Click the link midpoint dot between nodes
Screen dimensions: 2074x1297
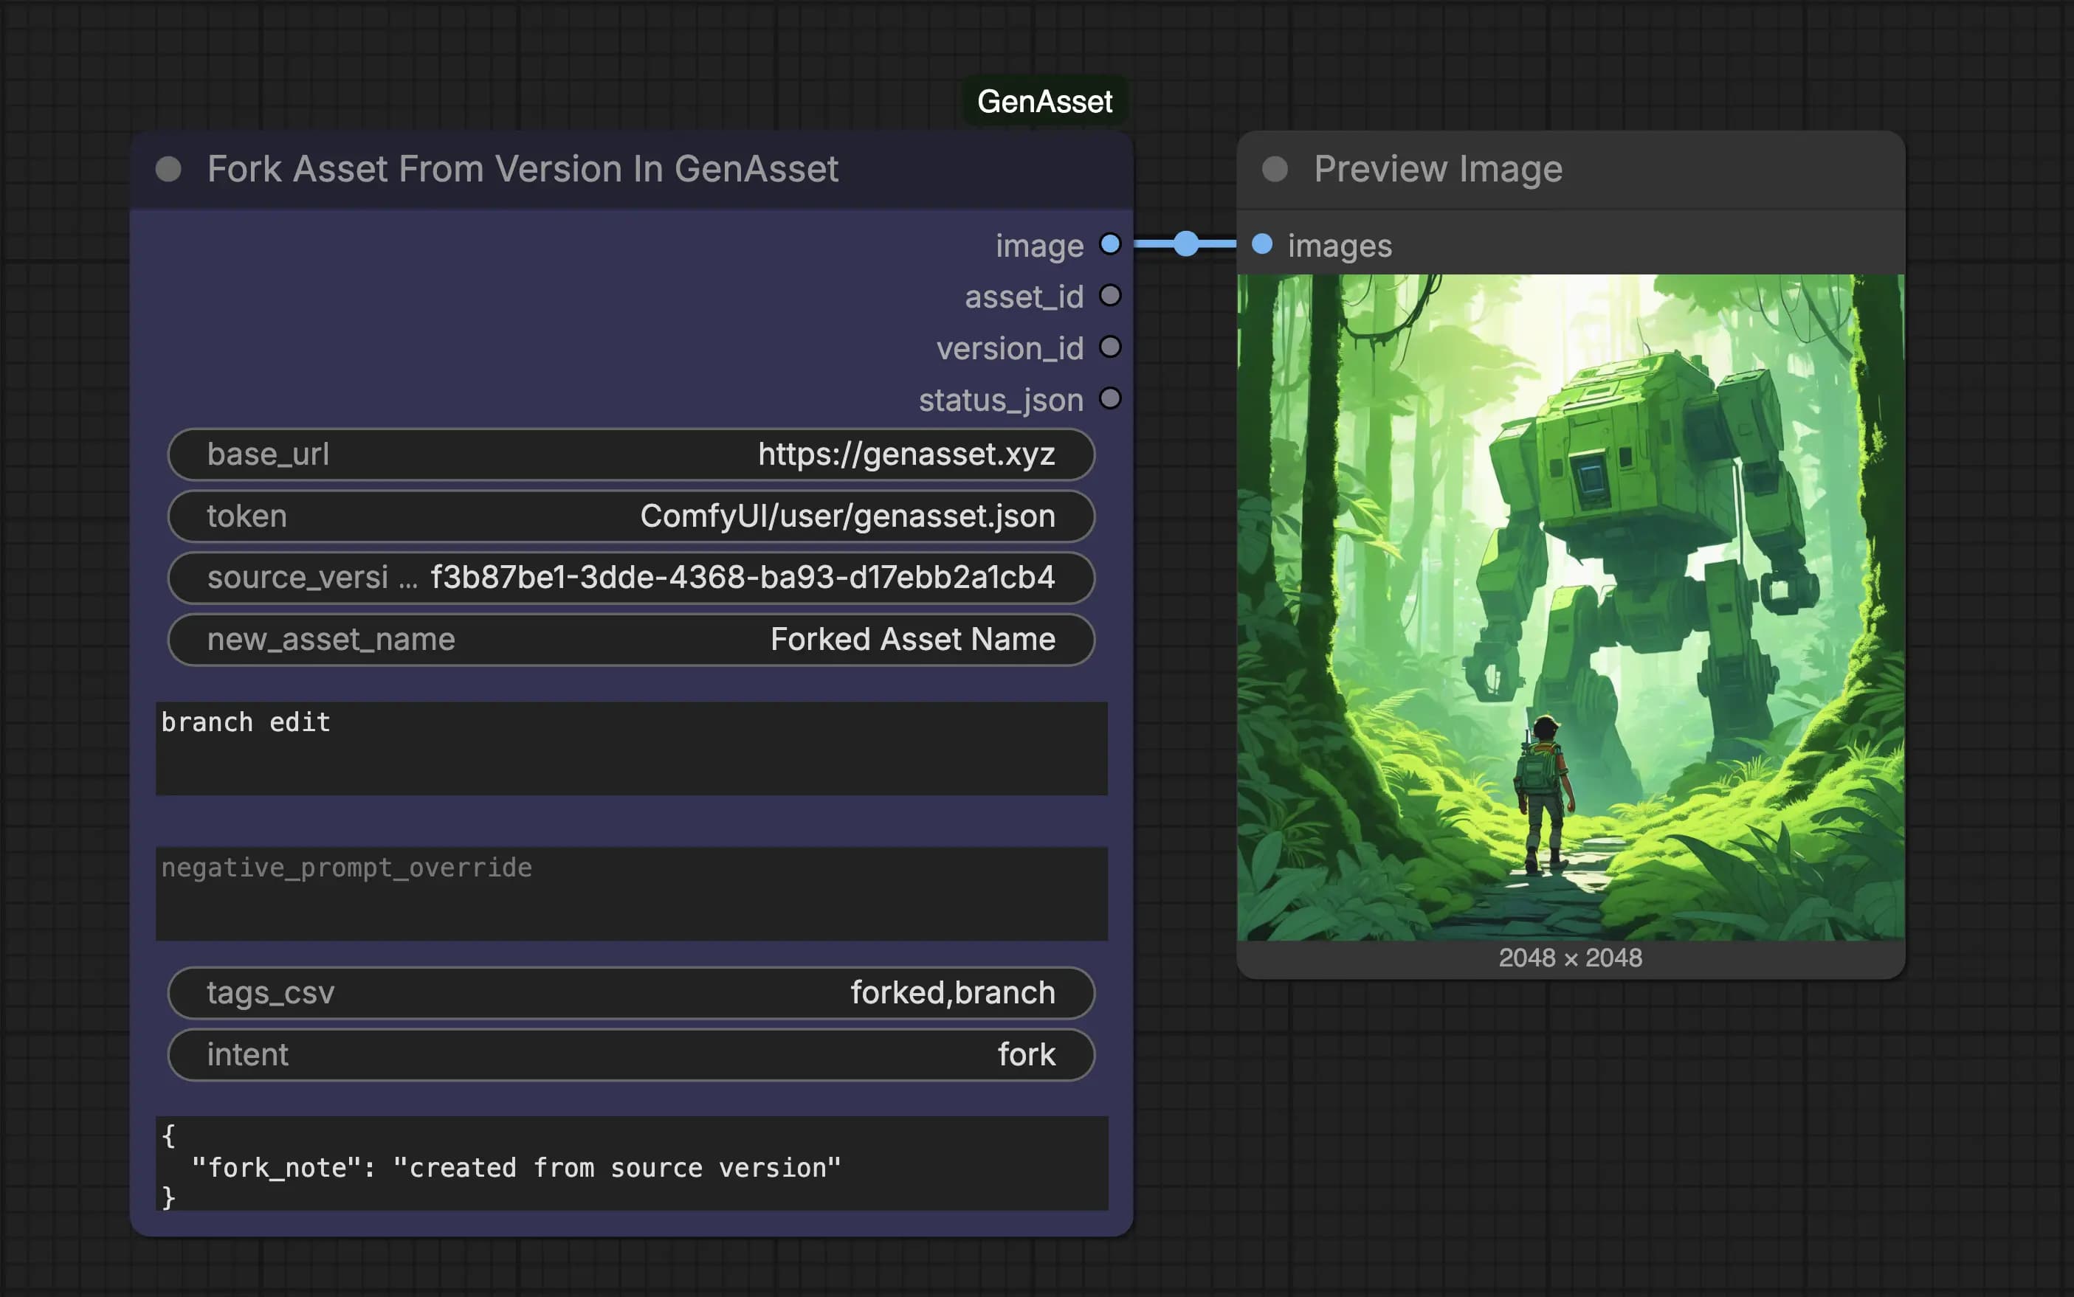(1186, 243)
